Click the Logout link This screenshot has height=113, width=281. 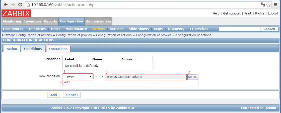[273, 13]
